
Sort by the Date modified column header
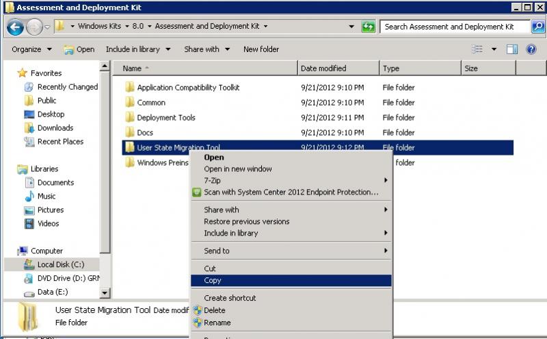click(x=338, y=68)
